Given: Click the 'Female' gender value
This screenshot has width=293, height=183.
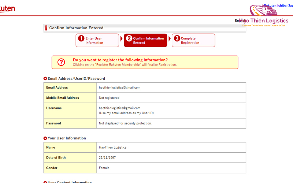Looking at the screenshot, I should [104, 168].
